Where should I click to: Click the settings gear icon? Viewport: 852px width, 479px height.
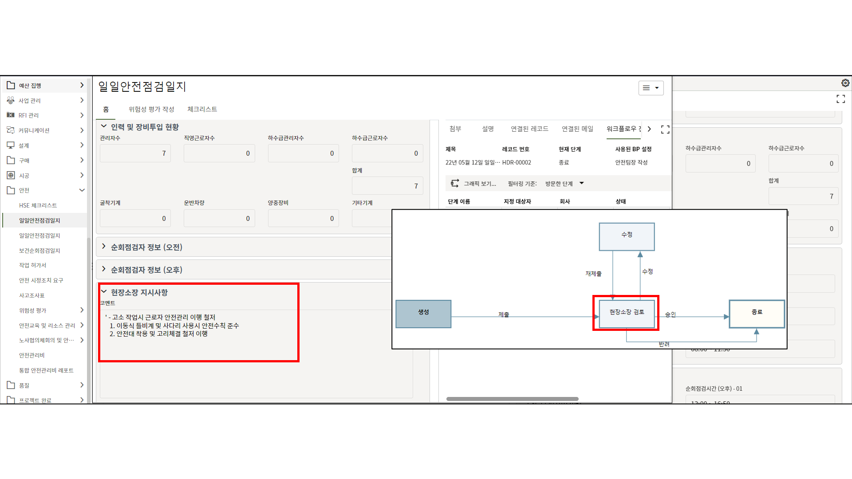(845, 83)
